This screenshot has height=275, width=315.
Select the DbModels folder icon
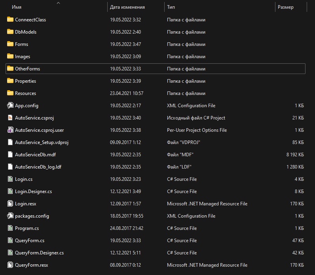point(10,32)
